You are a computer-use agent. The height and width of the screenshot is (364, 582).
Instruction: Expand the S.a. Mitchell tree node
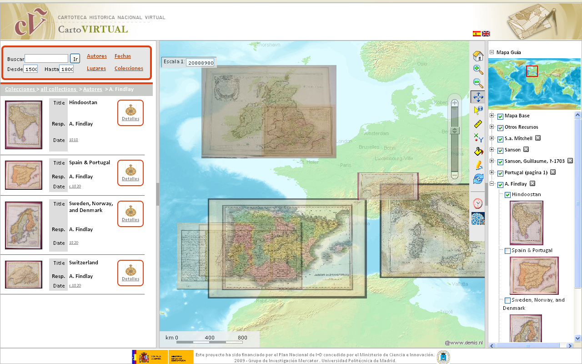[x=492, y=138]
